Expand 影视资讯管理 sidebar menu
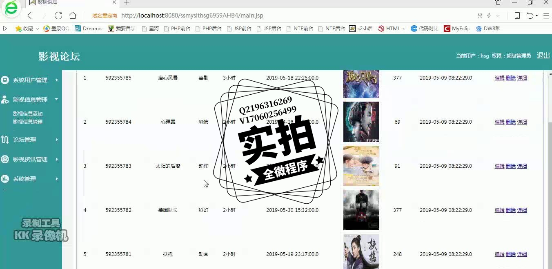This screenshot has width=552, height=269. pyautogui.click(x=29, y=159)
